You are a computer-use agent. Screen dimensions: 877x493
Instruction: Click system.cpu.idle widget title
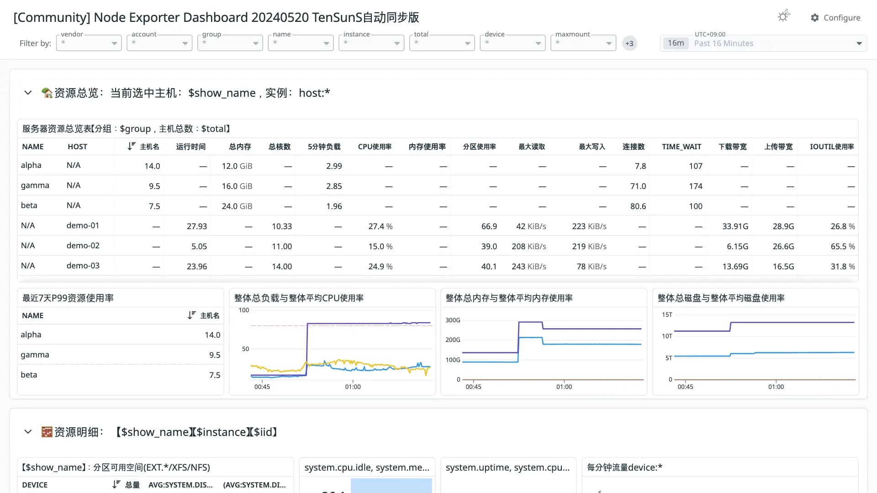pyautogui.click(x=367, y=467)
